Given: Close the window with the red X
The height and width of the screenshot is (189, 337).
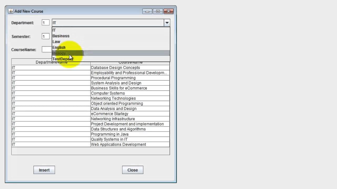Looking at the screenshot, I should 168,11.
